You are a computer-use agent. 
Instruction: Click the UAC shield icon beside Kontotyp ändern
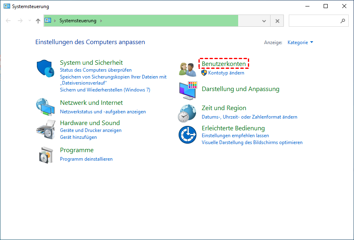pos(204,73)
